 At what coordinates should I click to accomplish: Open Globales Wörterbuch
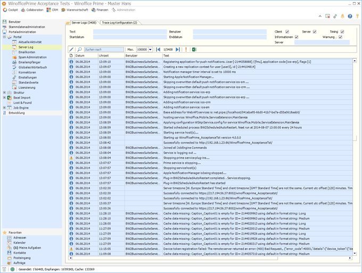[32, 68]
